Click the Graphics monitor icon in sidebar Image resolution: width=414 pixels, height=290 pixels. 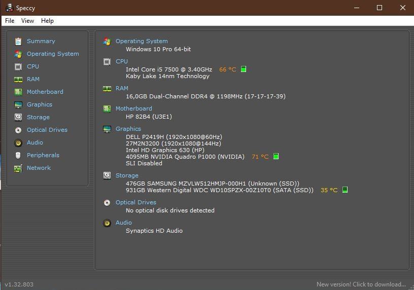(18, 105)
